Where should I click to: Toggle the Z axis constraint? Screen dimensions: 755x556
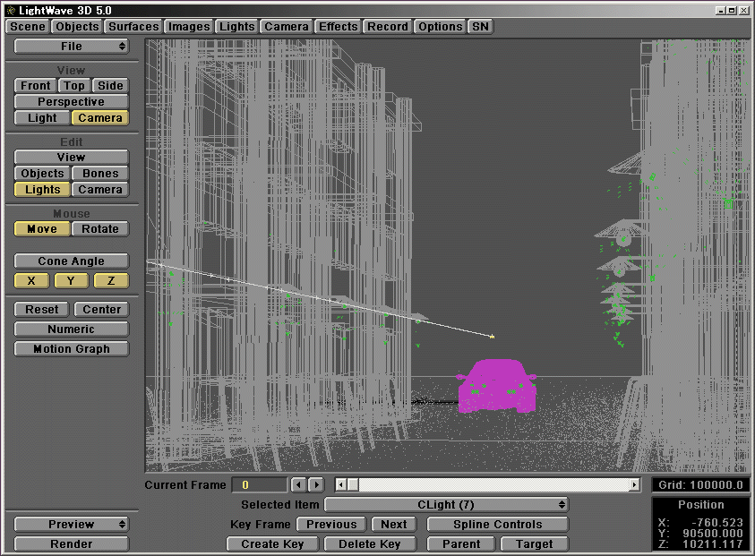pos(110,280)
